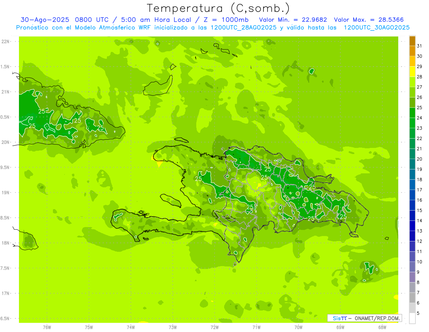
Task: Click the '74W' longitude axis label
Action: pos(131,327)
